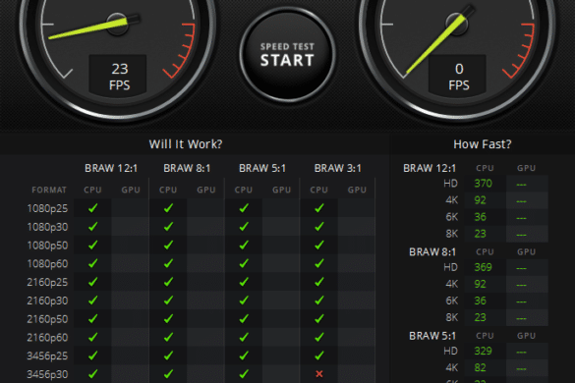Click the 3456p25 BRAW 3:1 CPU checkmark
575x383 pixels.
(319, 356)
